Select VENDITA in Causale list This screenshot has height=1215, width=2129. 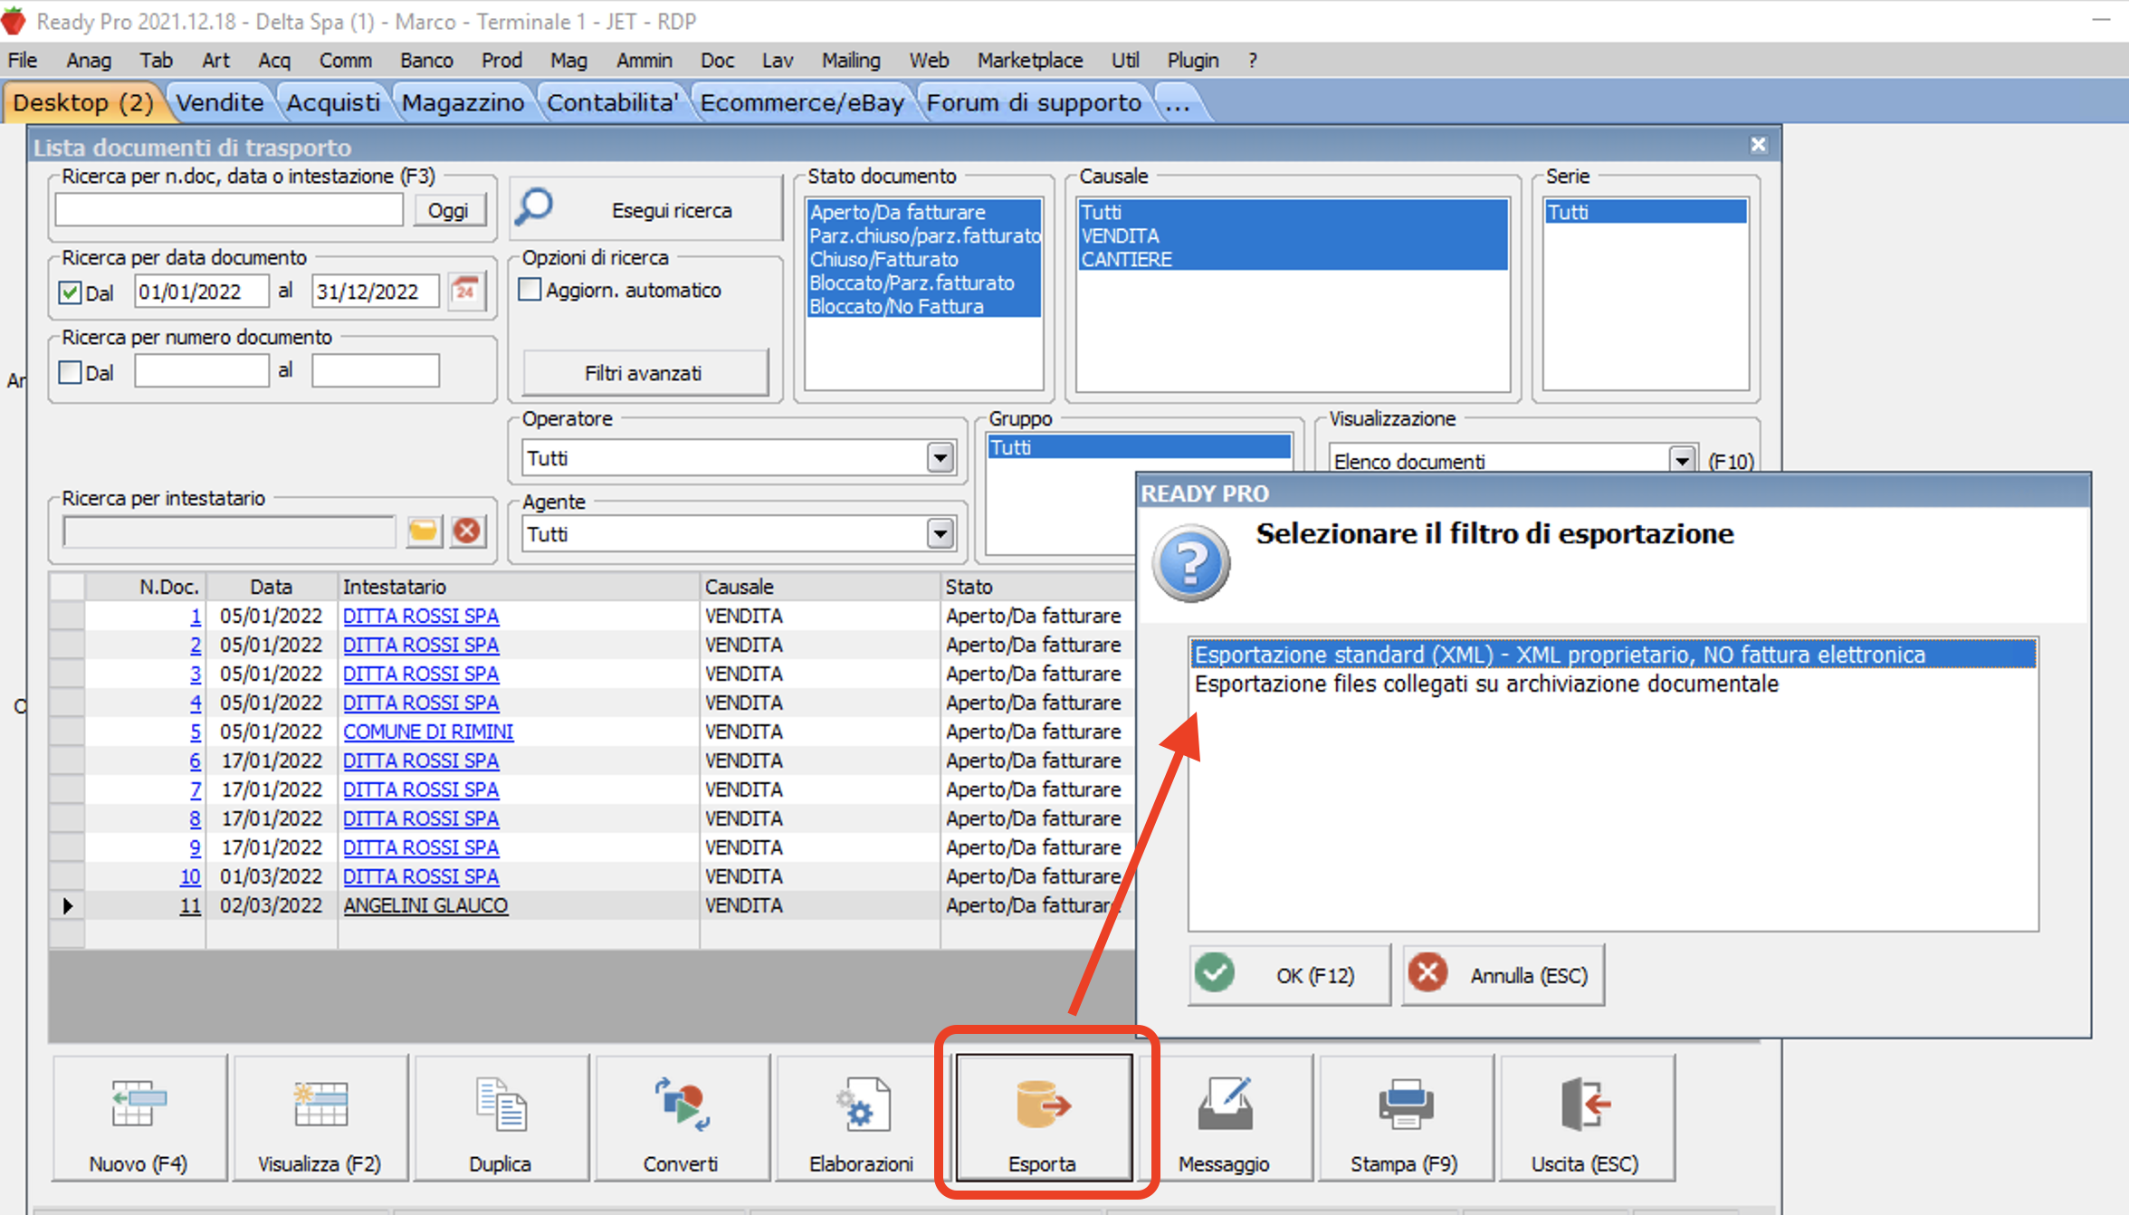pos(1293,235)
